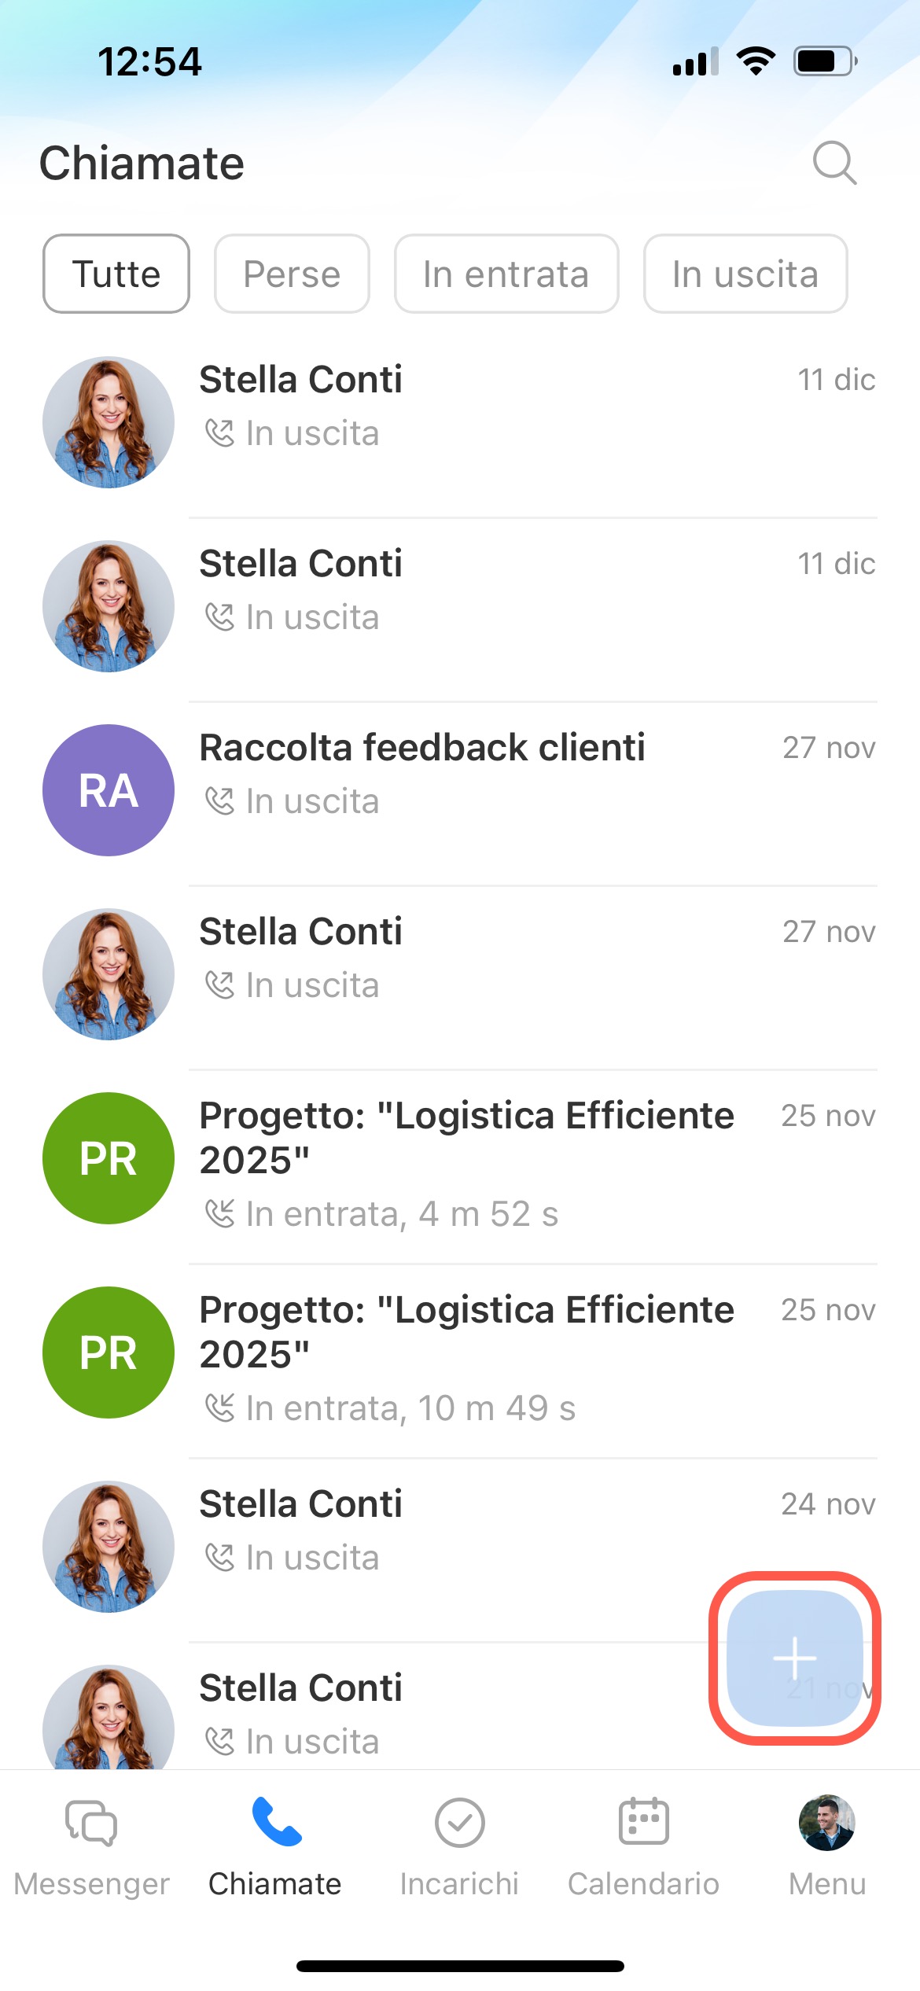Viewport: 920px width, 1991px height.
Task: Tap Stella Conti's photo in first call
Action: click(x=109, y=422)
